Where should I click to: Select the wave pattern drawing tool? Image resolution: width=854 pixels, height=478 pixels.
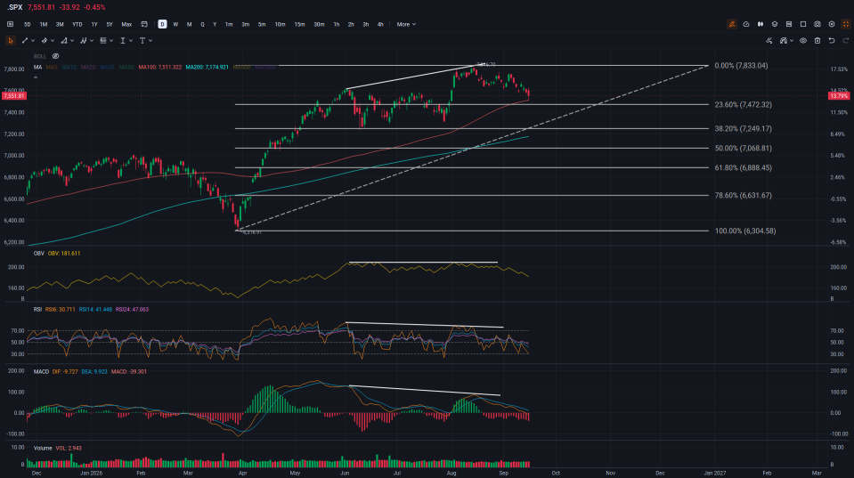click(84, 41)
